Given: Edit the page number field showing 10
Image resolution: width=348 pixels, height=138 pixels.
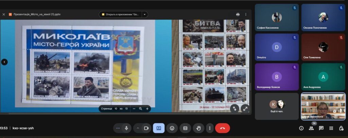Looking at the screenshot, I should [x=116, y=109].
